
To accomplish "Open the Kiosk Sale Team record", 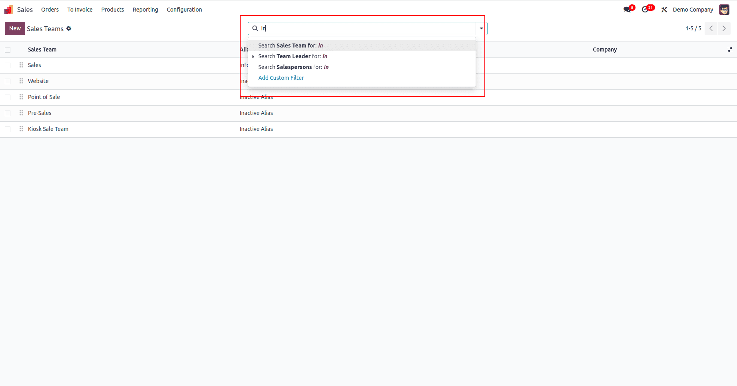I will [48, 129].
